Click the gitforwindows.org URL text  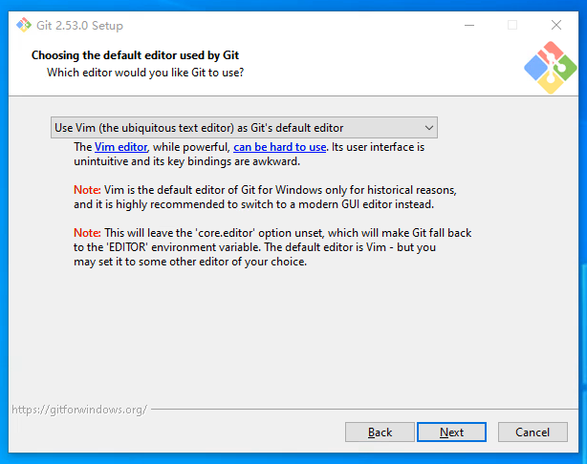pos(79,410)
